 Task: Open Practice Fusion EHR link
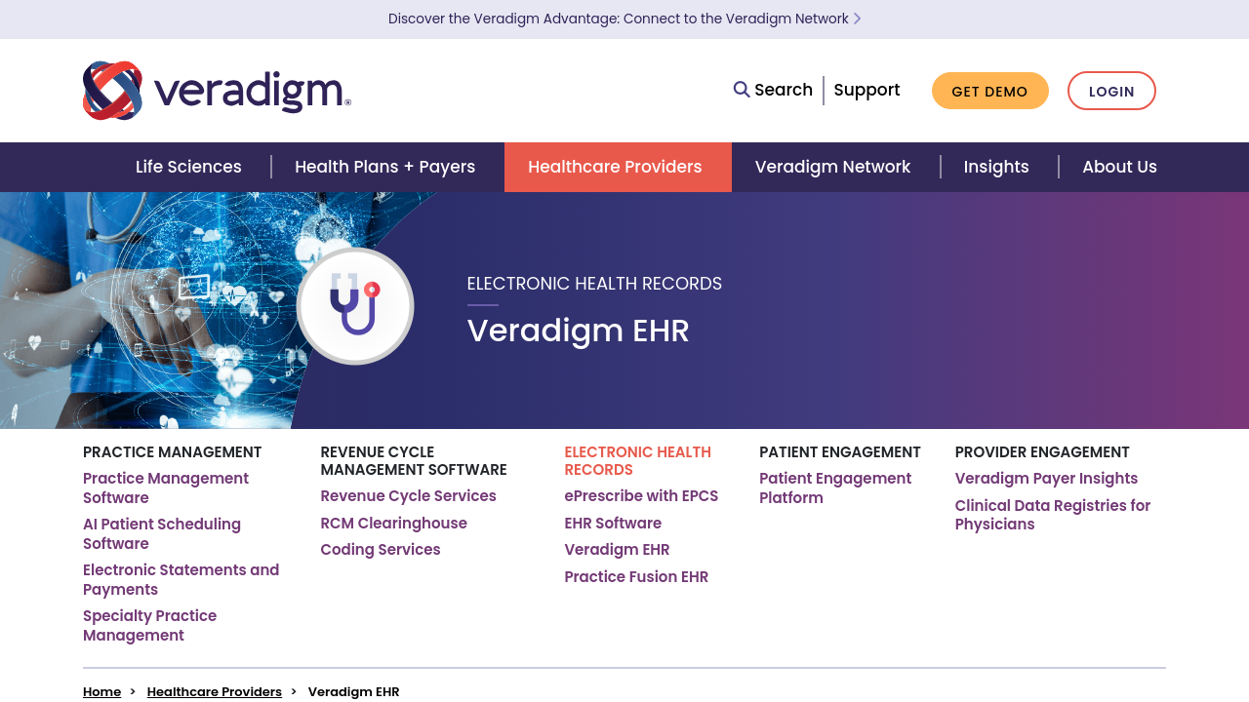coord(636,577)
